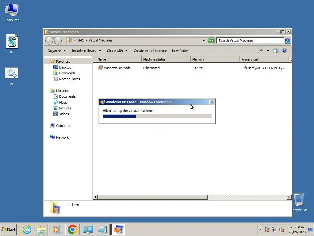Select the Windows XP Mode machine icon
Screen dimensions: 314x236
(x=101, y=68)
